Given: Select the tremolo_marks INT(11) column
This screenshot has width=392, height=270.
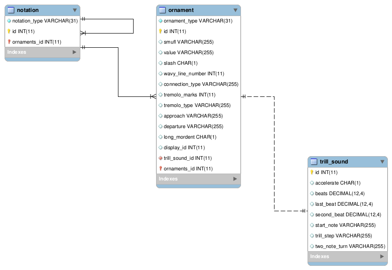Looking at the screenshot, I should tap(189, 95).
